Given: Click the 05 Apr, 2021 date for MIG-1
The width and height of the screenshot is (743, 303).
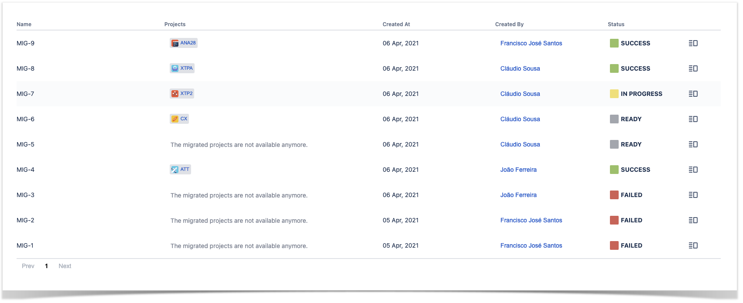Looking at the screenshot, I should click(x=401, y=245).
